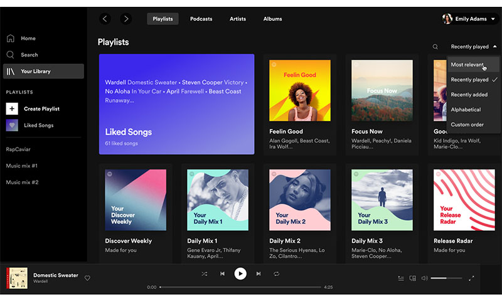The image size is (502, 301).
Task: Click the Focus Now title text
Action: click(367, 132)
